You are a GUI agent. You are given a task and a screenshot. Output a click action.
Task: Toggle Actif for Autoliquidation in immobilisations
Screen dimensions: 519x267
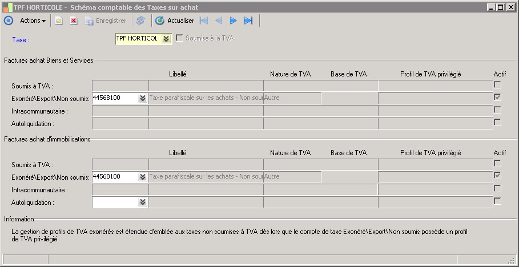pyautogui.click(x=497, y=201)
